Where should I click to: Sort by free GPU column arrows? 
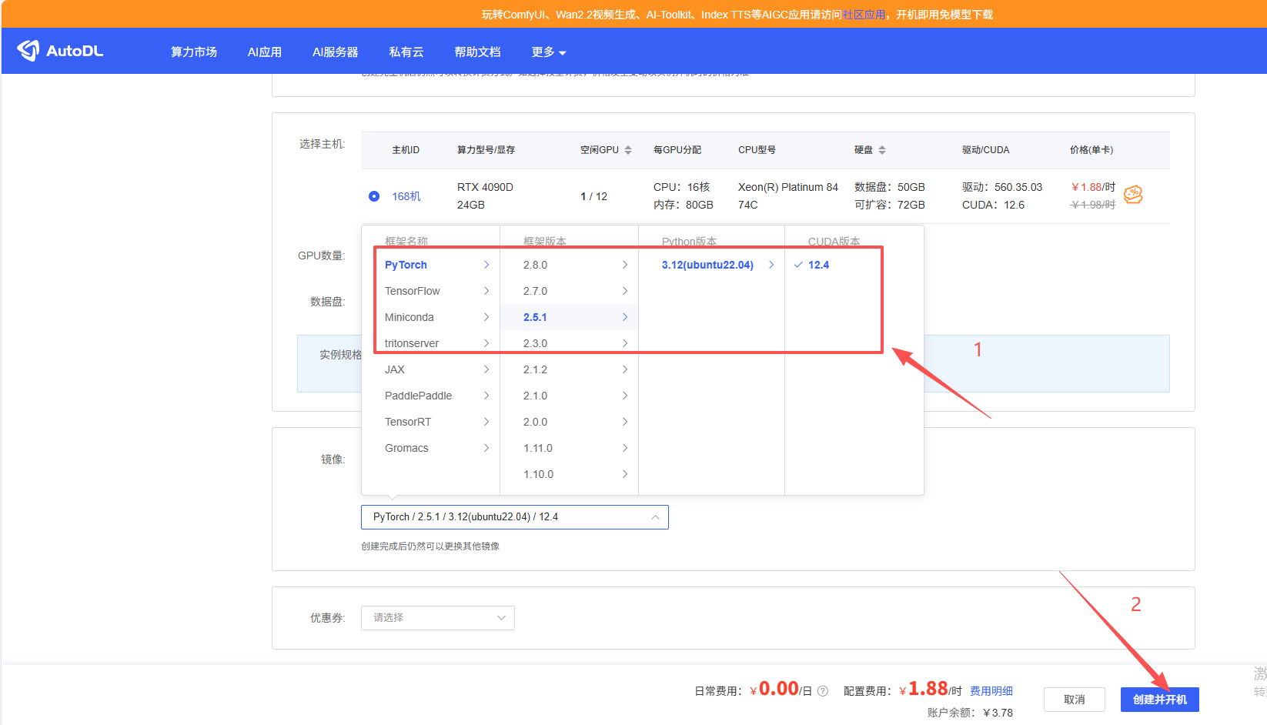pyautogui.click(x=628, y=150)
